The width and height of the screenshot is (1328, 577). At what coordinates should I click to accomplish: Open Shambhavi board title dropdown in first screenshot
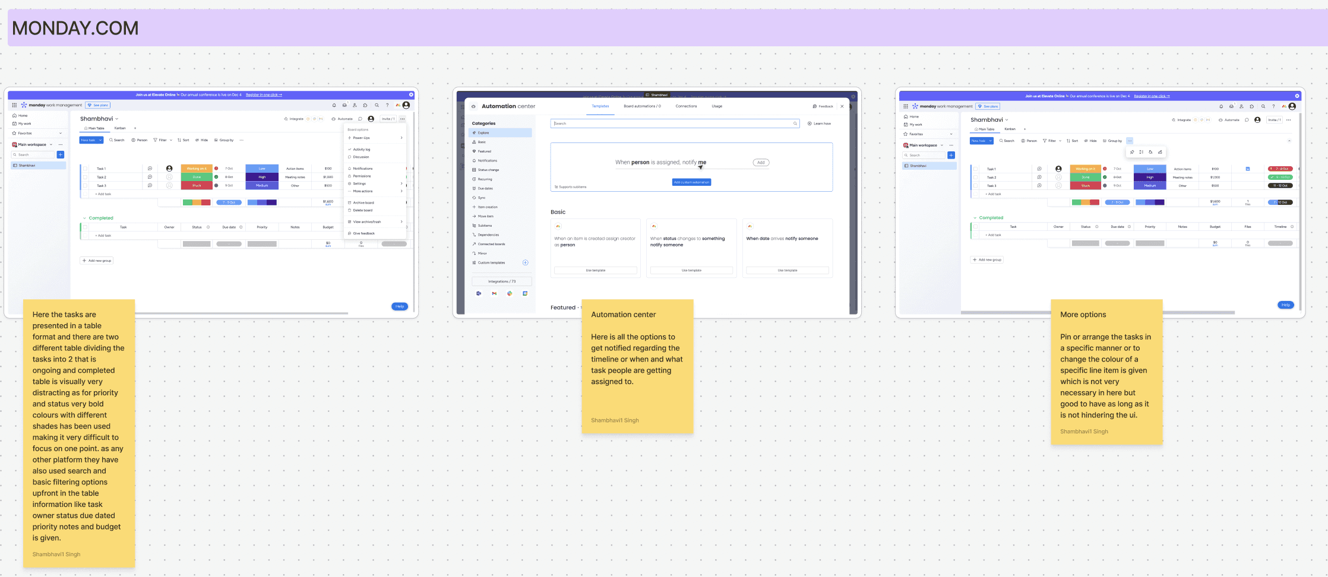click(x=117, y=119)
